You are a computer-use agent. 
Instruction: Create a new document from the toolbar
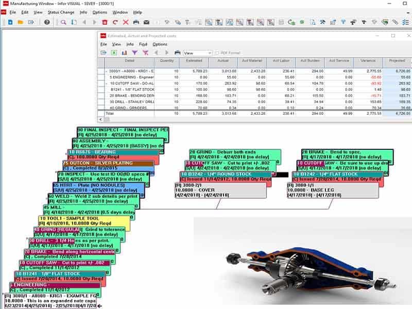(10, 22)
